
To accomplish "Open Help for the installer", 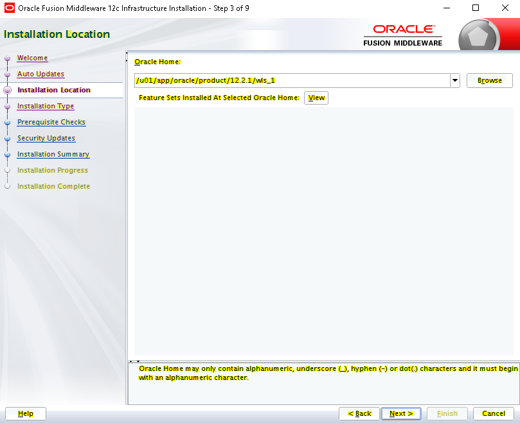I will click(x=26, y=413).
